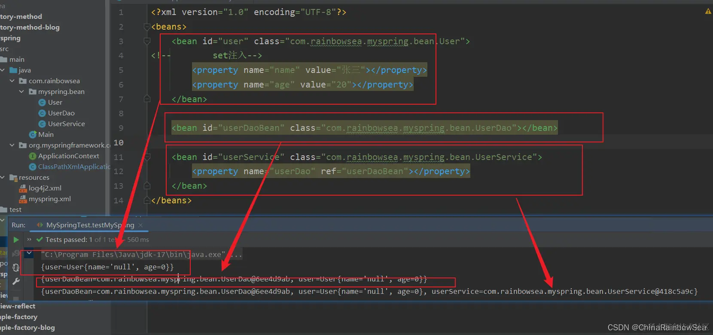Open the runnable Main class icon

click(x=33, y=135)
